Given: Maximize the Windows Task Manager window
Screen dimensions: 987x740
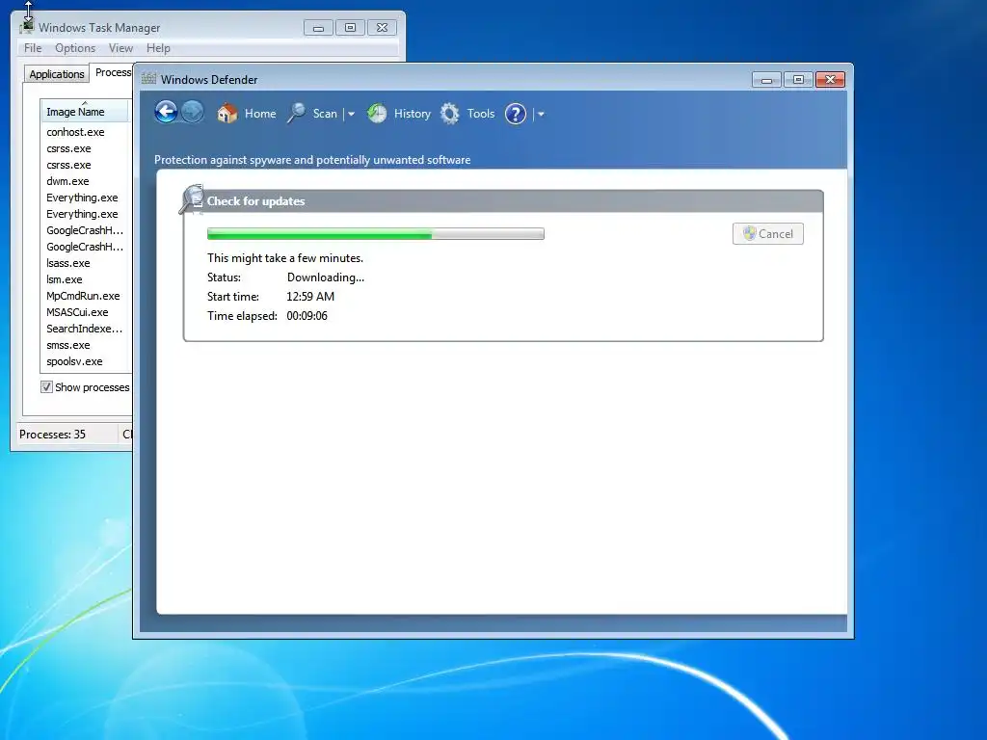Looking at the screenshot, I should (350, 28).
